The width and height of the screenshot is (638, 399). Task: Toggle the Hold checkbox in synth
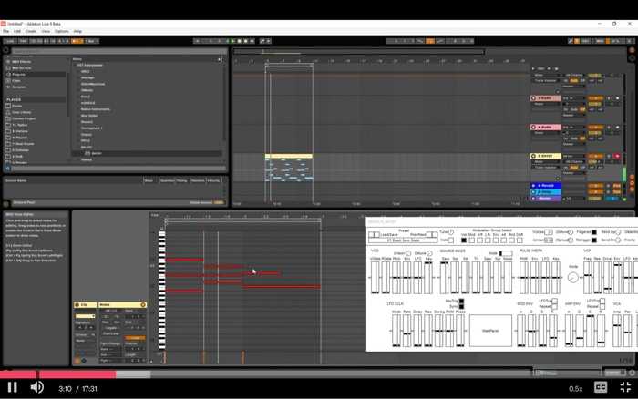[451, 240]
